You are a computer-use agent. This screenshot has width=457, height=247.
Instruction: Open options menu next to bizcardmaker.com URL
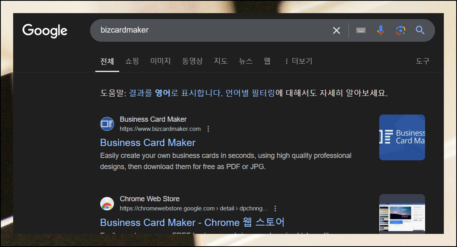208,129
